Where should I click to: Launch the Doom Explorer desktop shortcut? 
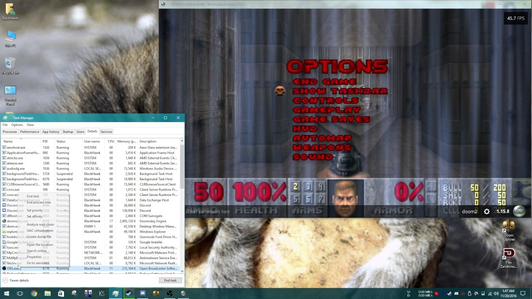tap(509, 231)
